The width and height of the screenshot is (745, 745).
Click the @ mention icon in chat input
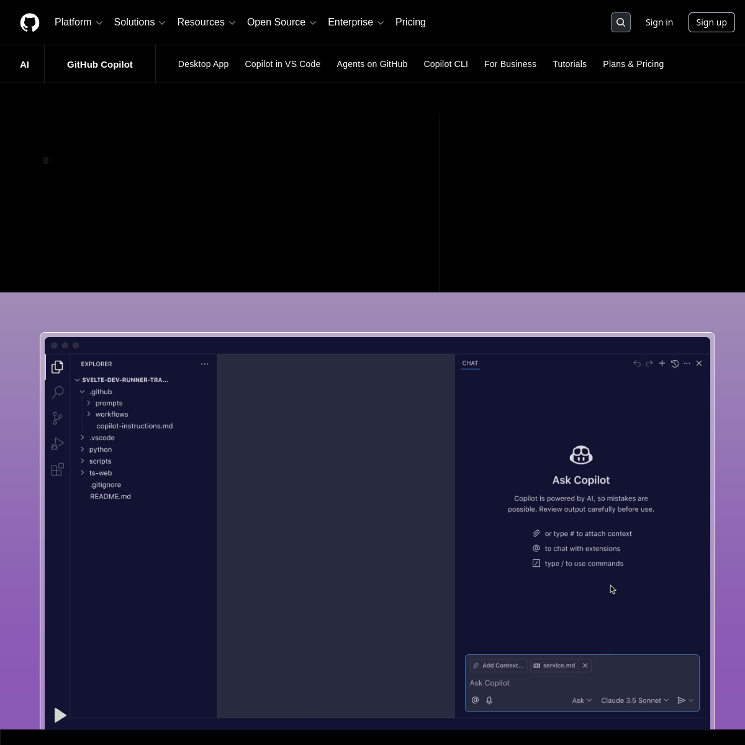click(476, 700)
